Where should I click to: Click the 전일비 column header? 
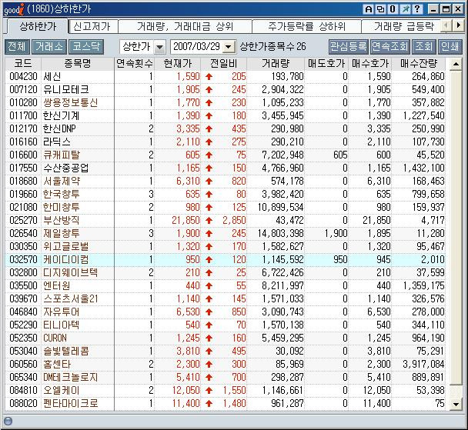[x=224, y=64]
